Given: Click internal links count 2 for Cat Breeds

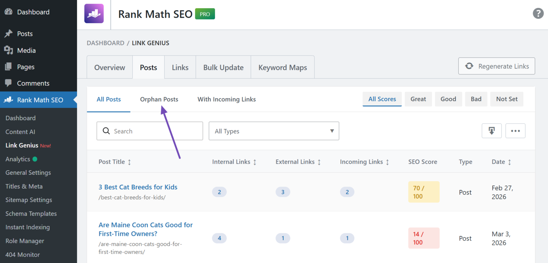Looking at the screenshot, I should (219, 192).
